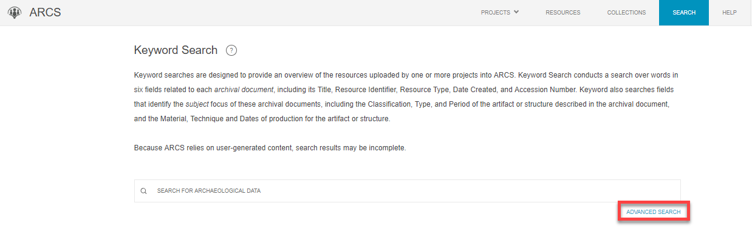This screenshot has width=752, height=237.
Task: Focus the Search for Archaeological Data field
Action: [x=408, y=191]
